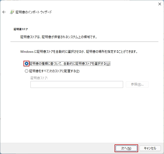Click the bold 証明書ストア section heading
Screen dimensions: 164x154
tap(21, 29)
